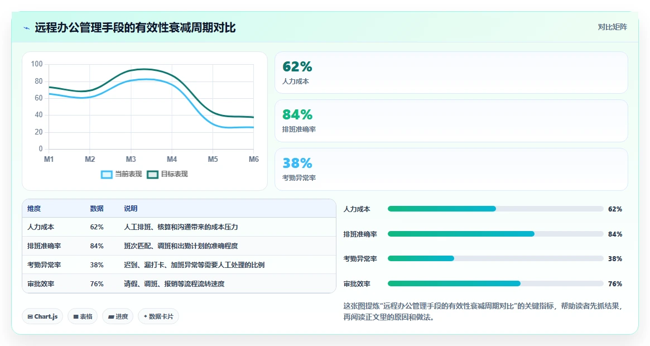Select the Chart.js tag chip
The width and height of the screenshot is (650, 346).
coord(42,316)
